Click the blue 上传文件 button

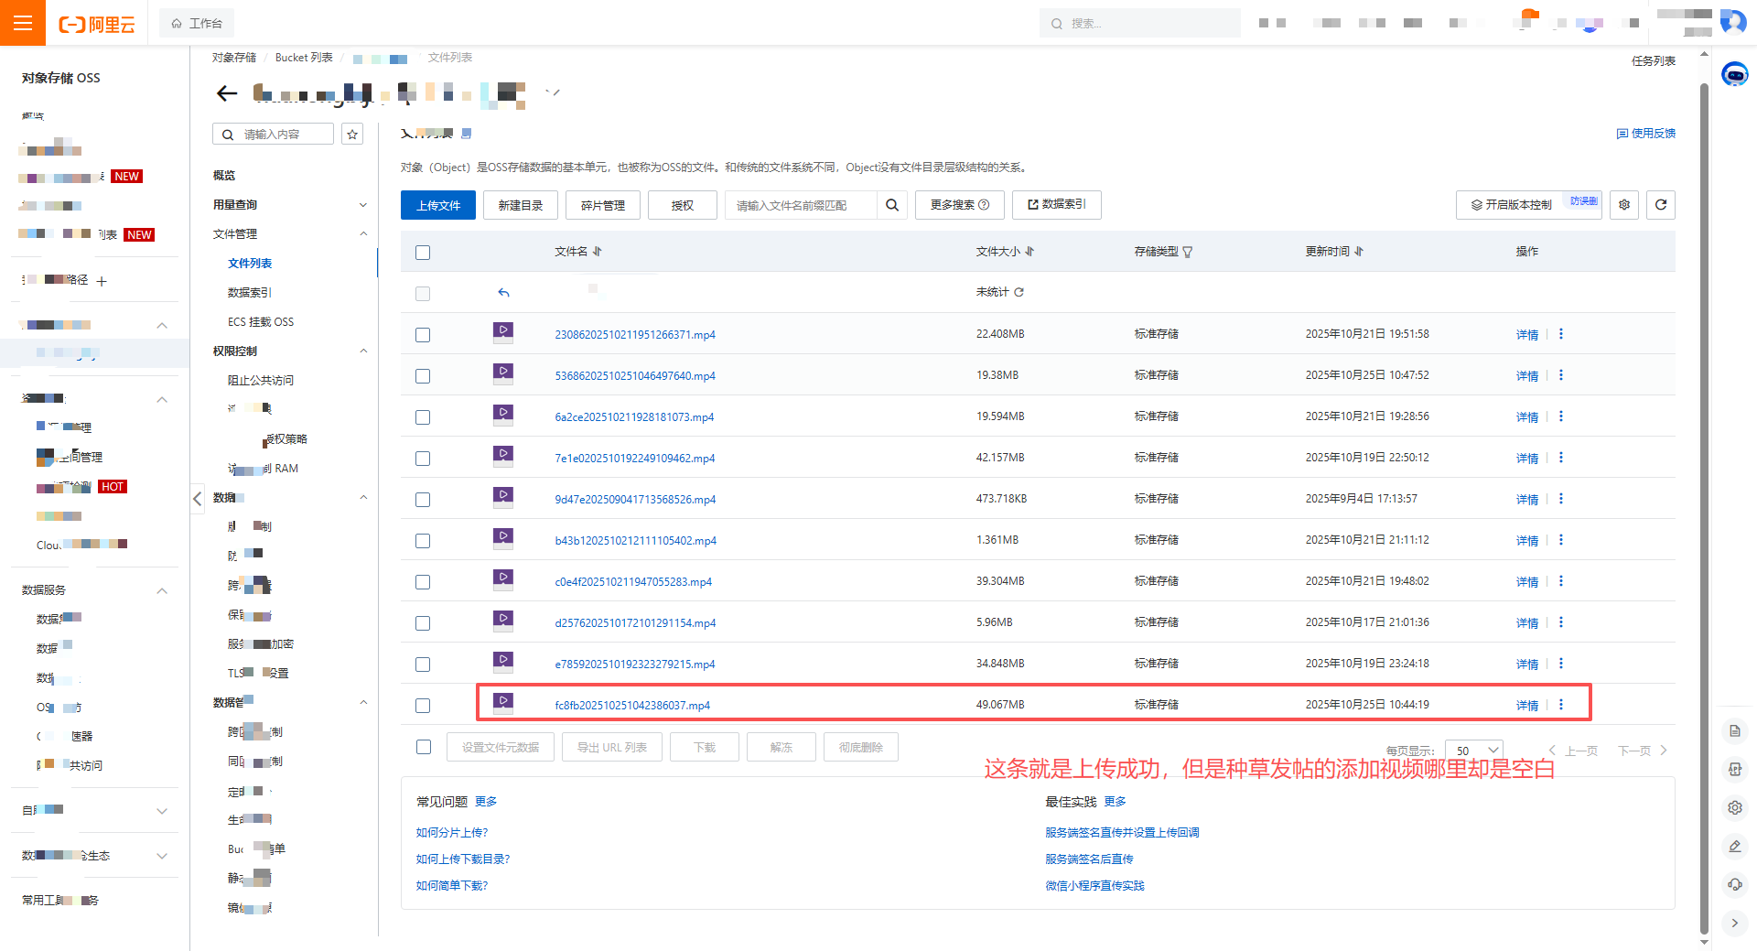pyautogui.click(x=438, y=205)
